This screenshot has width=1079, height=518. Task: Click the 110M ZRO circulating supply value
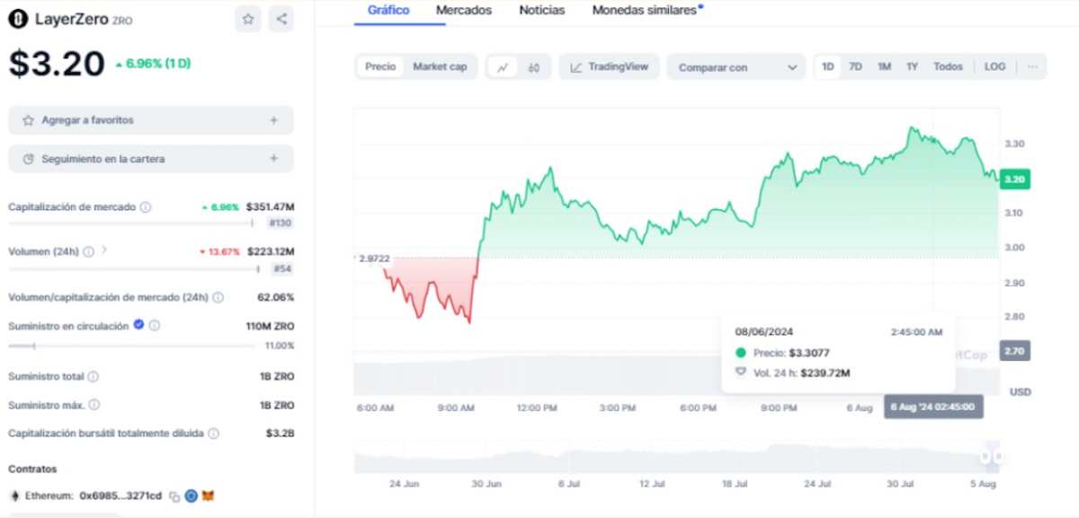(x=270, y=326)
